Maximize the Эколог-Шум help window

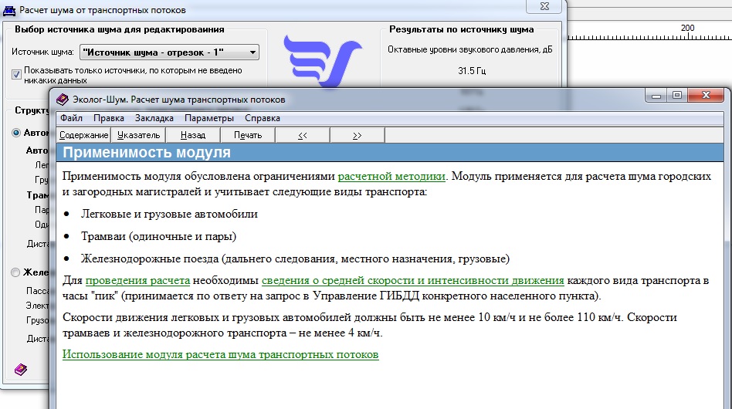click(x=677, y=96)
